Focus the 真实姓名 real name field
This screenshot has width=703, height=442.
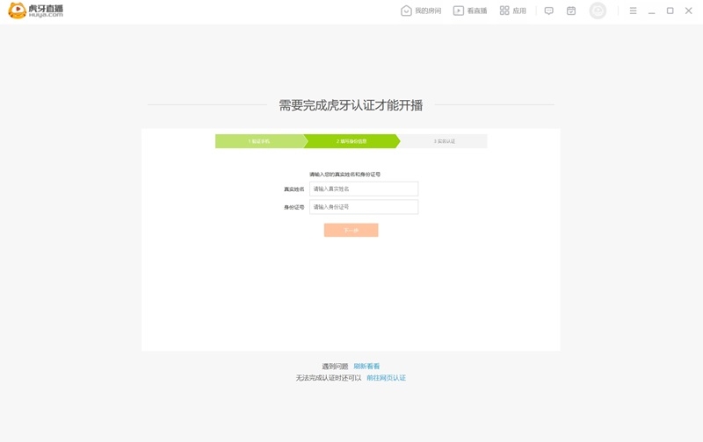(364, 189)
